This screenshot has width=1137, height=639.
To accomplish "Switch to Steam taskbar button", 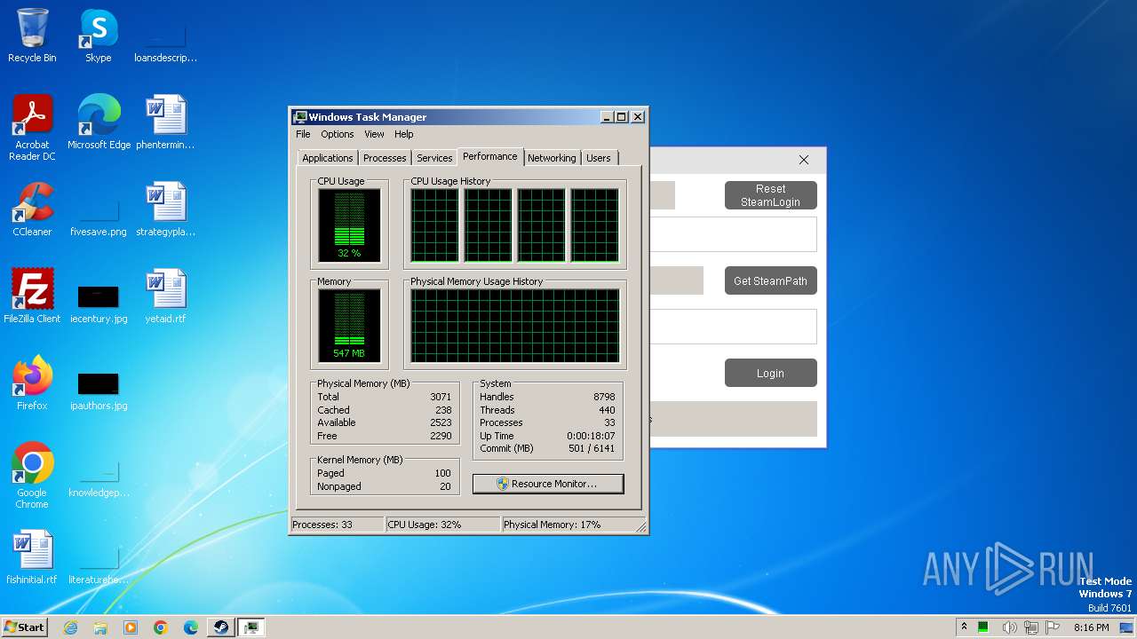I will (221, 627).
